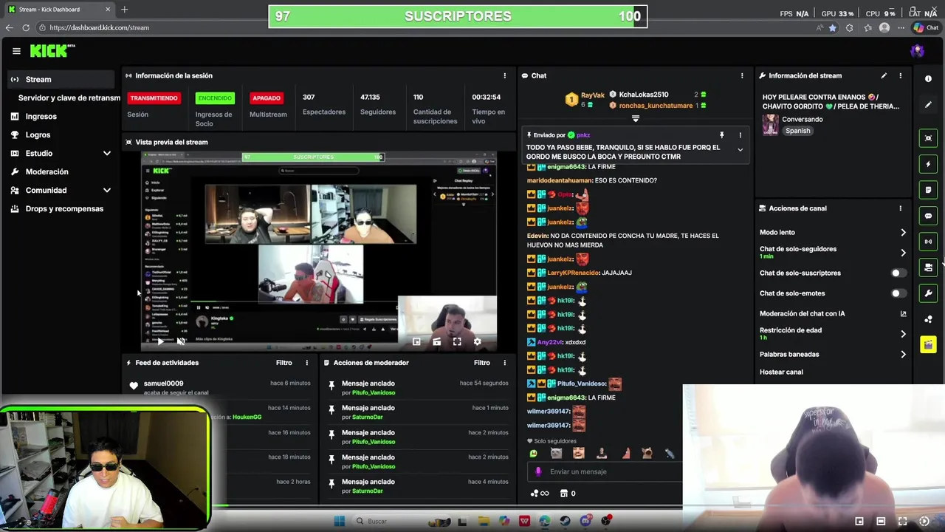
Task: Open Moderación del chat con IA
Action: point(833,313)
